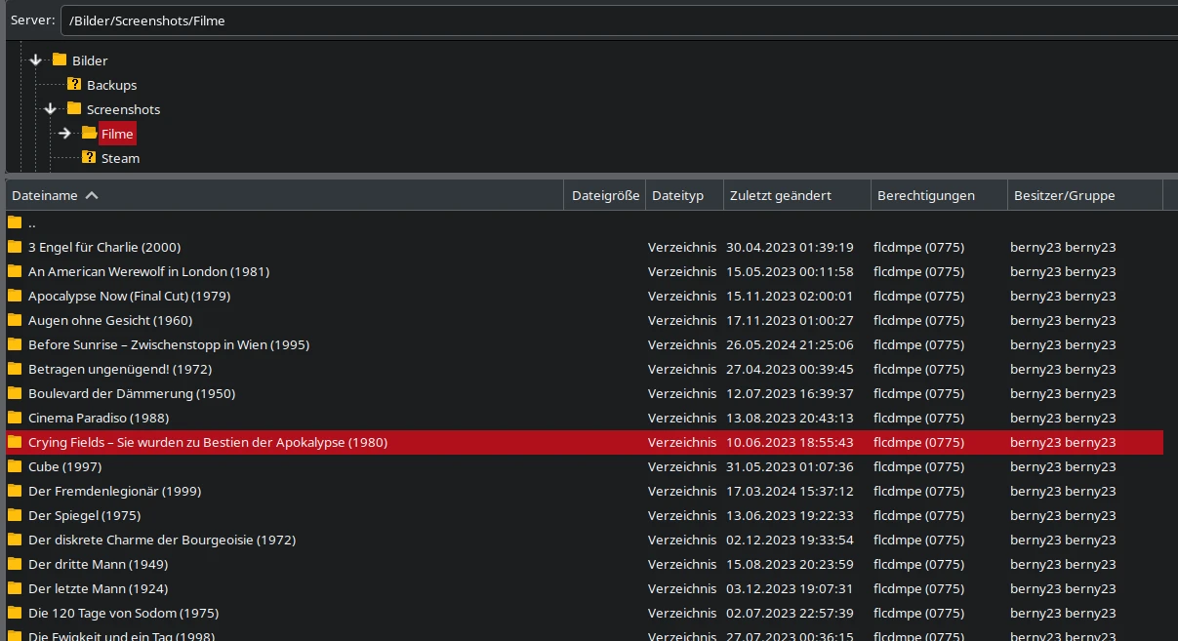Image resolution: width=1178 pixels, height=641 pixels.
Task: Click date '17.03.2024 15:37:12'
Action: point(790,491)
